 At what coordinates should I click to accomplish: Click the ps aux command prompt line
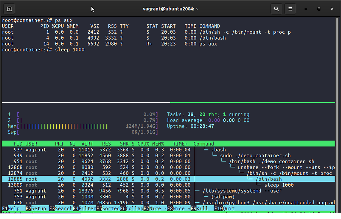click(37, 20)
